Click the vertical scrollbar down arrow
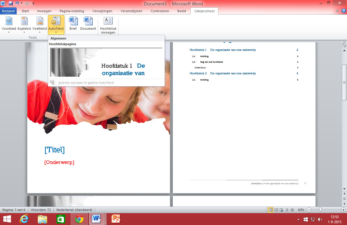 point(344,189)
